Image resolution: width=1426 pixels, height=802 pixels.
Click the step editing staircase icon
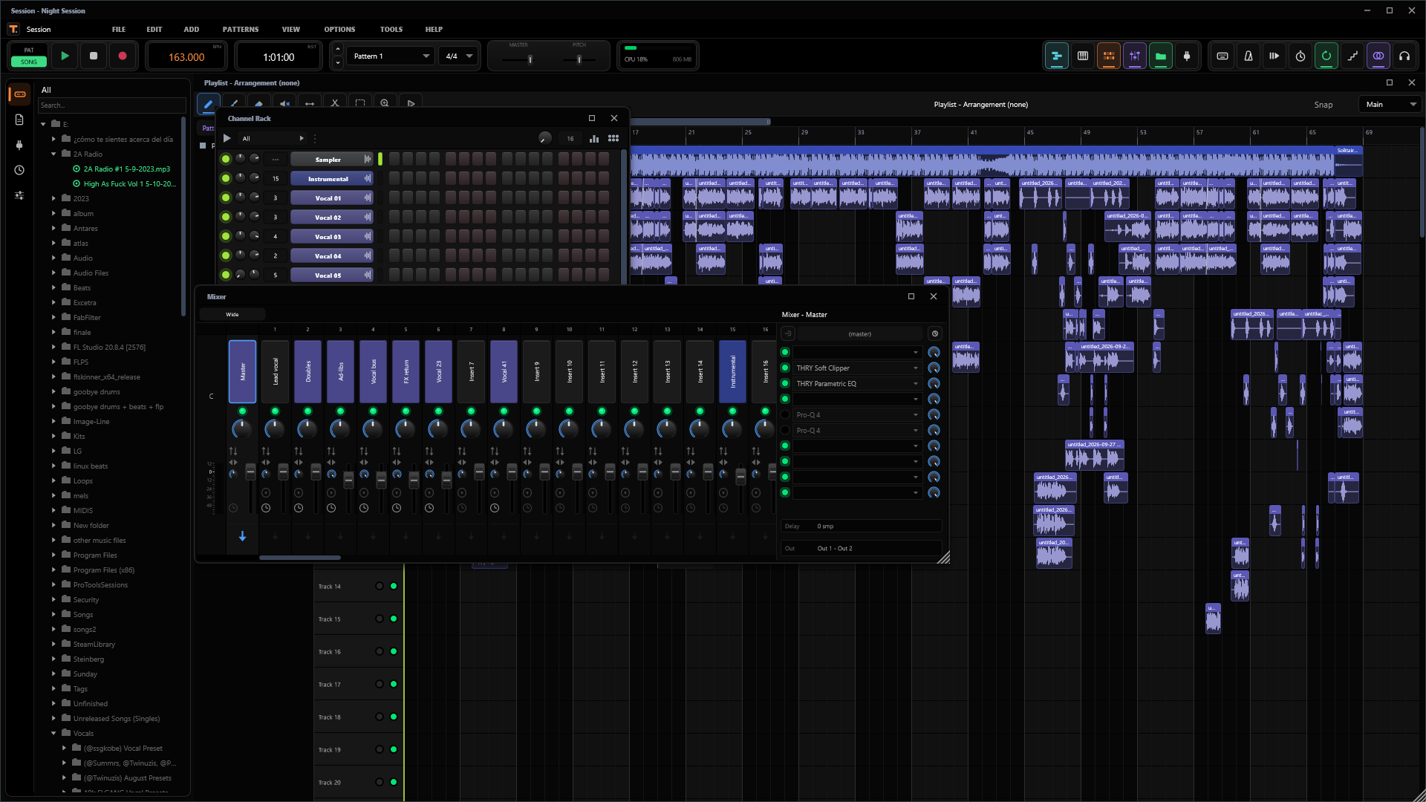pyautogui.click(x=1352, y=56)
